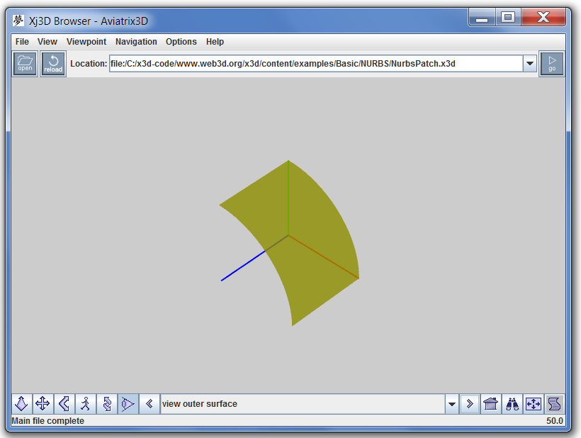Open the Location URL history dropdown
581x438 pixels.
click(529, 64)
